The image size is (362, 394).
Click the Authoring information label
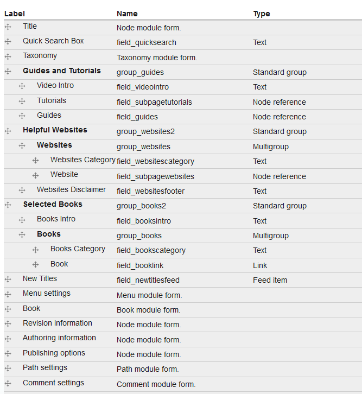click(59, 338)
